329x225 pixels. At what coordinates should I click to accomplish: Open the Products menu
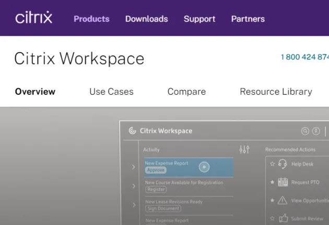(x=91, y=19)
